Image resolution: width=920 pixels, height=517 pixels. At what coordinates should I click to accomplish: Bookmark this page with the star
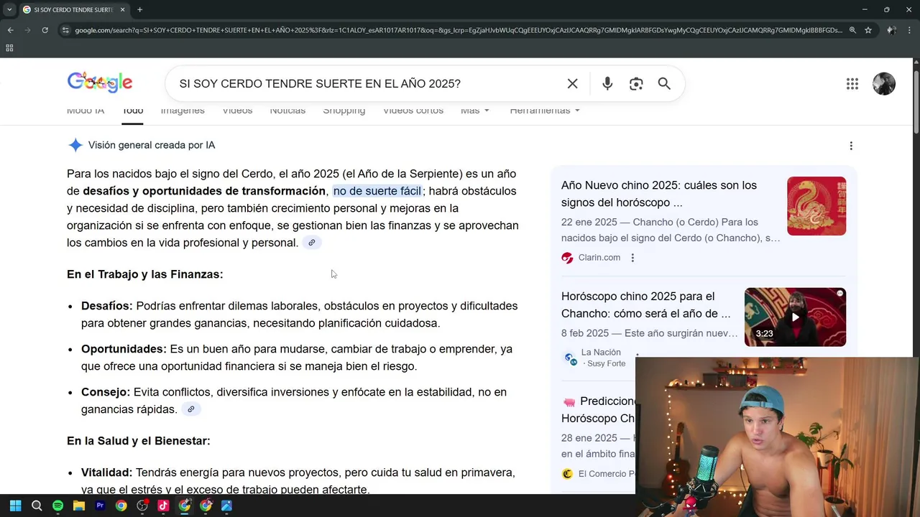click(868, 30)
